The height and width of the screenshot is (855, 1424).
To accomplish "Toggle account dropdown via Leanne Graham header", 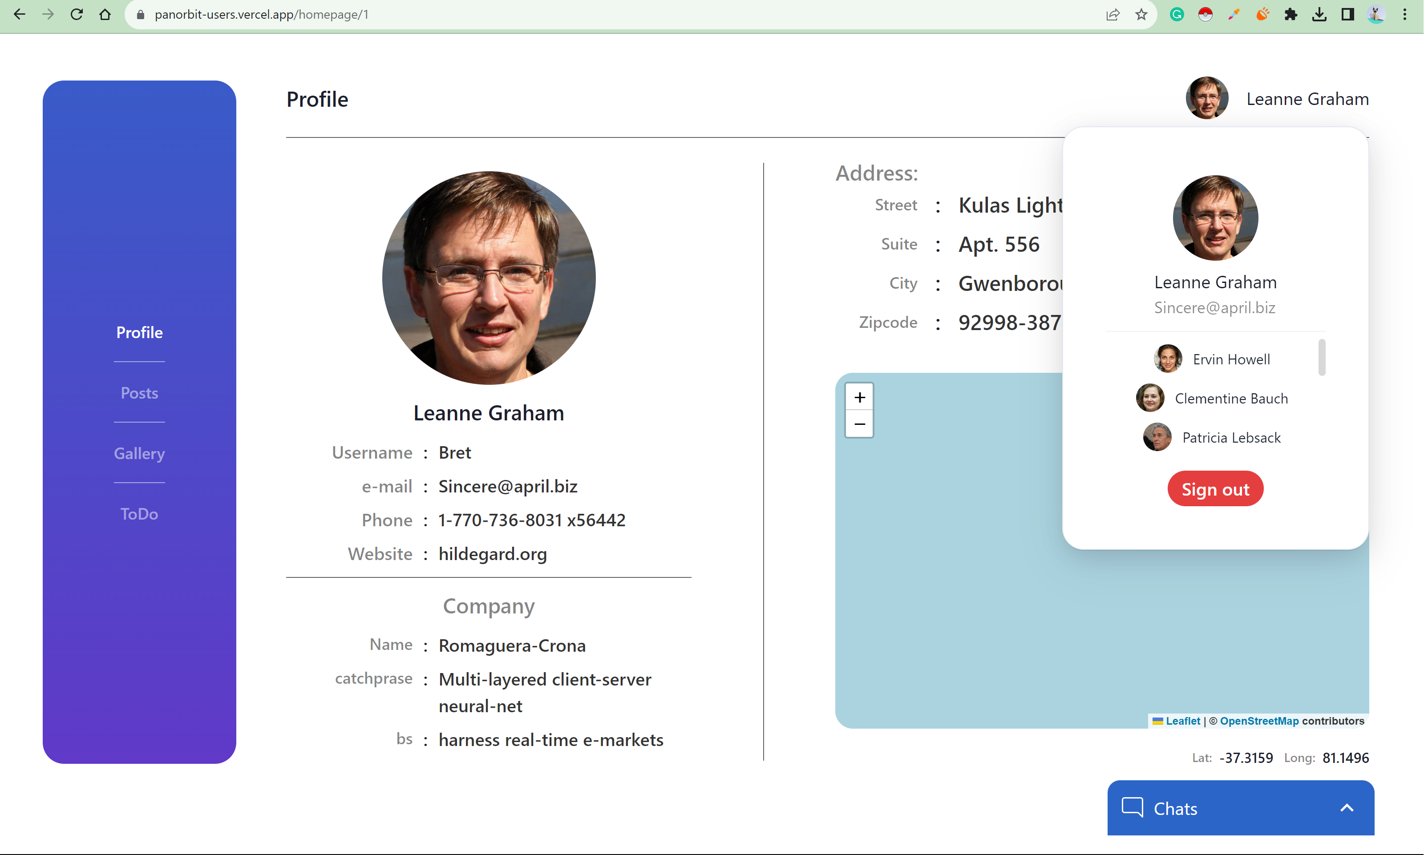I will pos(1307,99).
